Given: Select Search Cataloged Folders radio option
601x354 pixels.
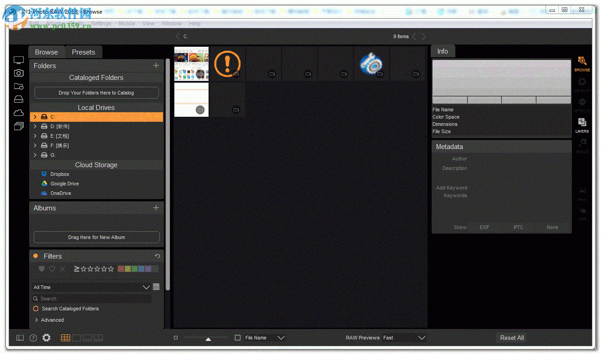Looking at the screenshot, I should [x=36, y=309].
